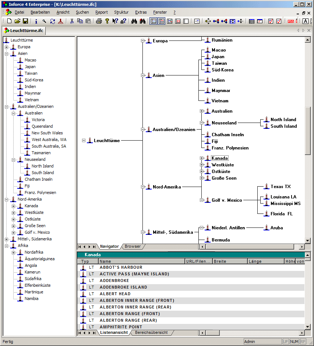Click the Open folder toolbar icon

pos(17,21)
